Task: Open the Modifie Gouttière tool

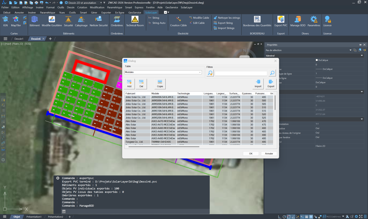Action: click(52, 21)
